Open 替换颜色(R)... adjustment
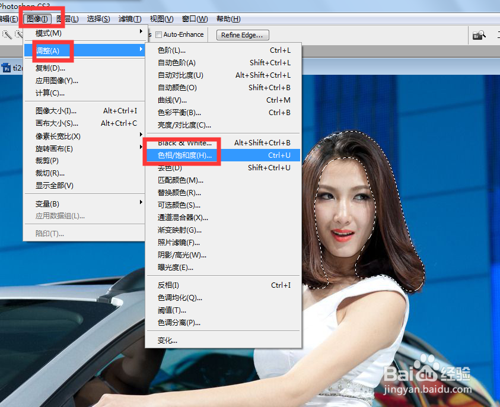This screenshot has height=407, width=500. click(x=223, y=192)
